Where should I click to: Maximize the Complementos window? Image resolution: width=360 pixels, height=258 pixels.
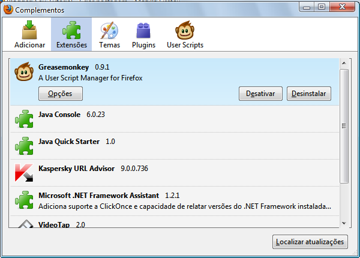point(322,7)
